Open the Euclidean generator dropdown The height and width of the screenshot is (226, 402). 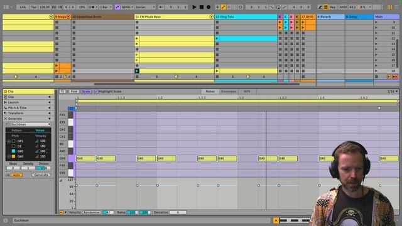tap(31, 124)
